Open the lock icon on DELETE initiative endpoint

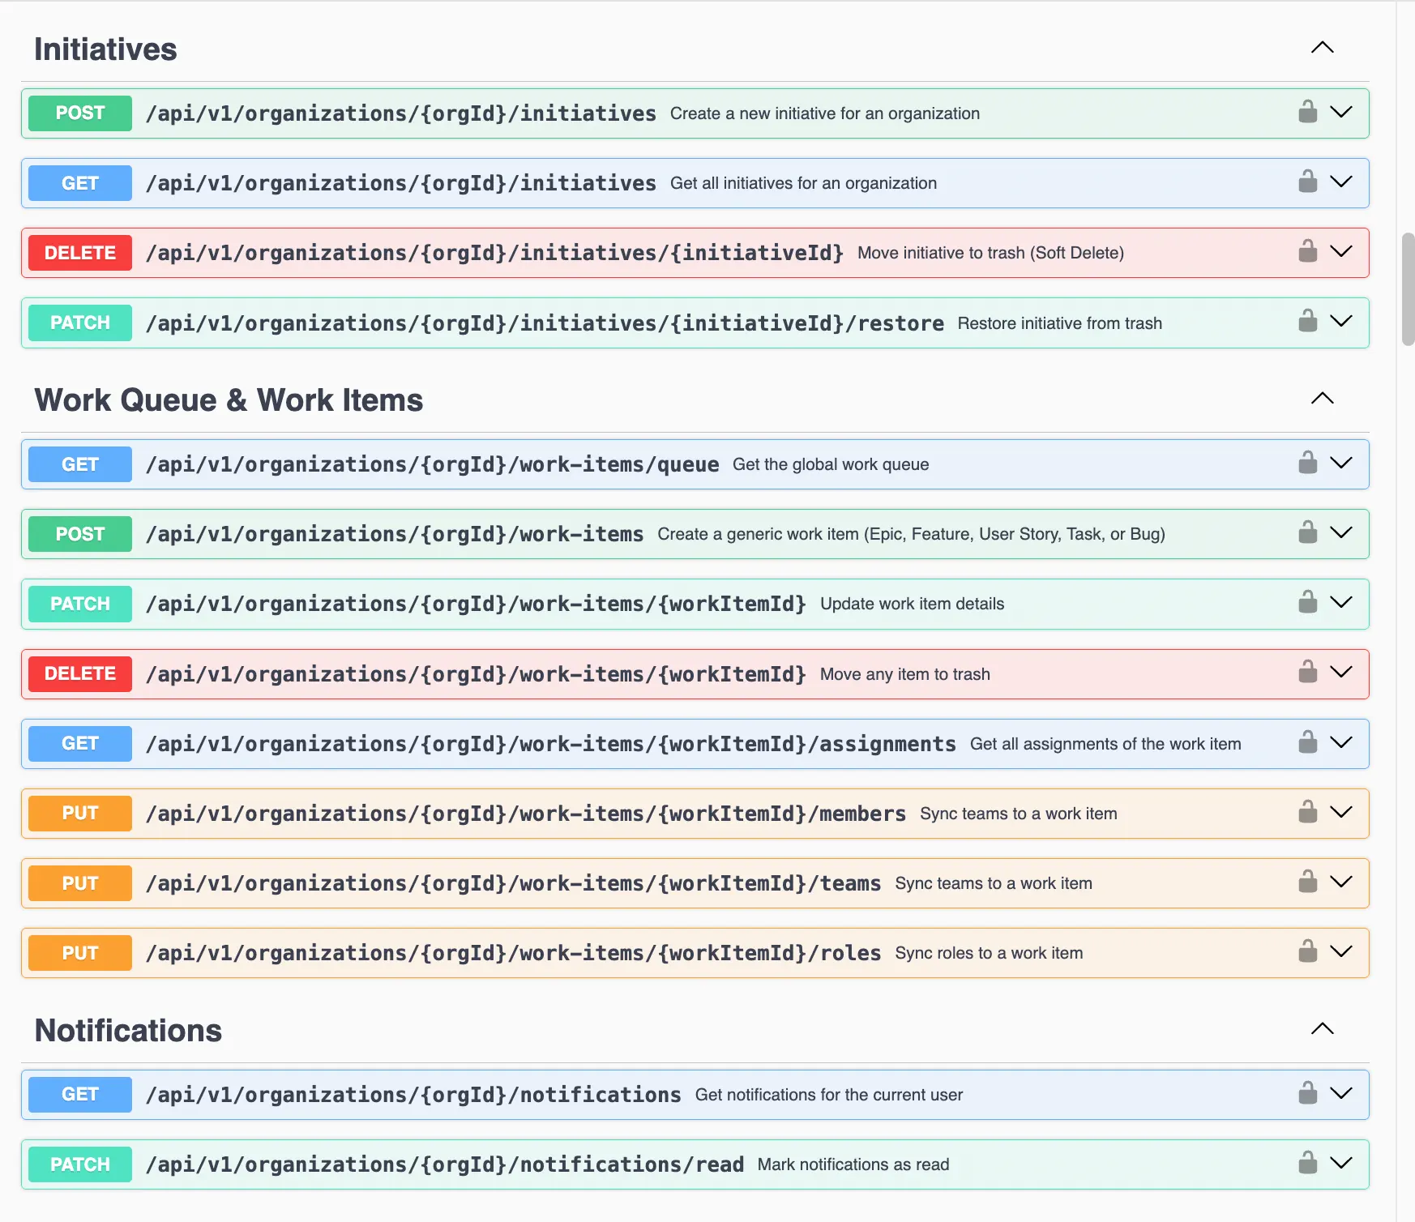pos(1306,252)
